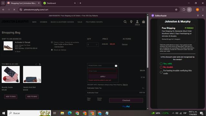Image resolution: width=206 pixels, height=116 pixels.
Task: Open the tab search dropdown arrow
Action: (3, 3)
